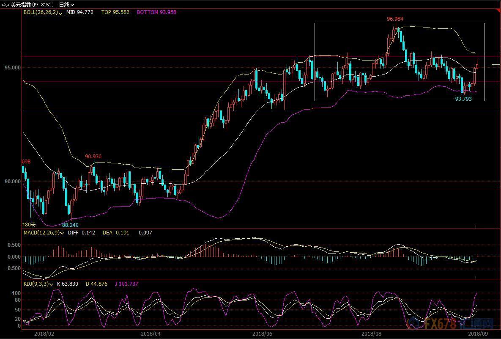This screenshot has height=339, width=501.
Task: Select the 93.793 low price marker
Action: (463, 99)
